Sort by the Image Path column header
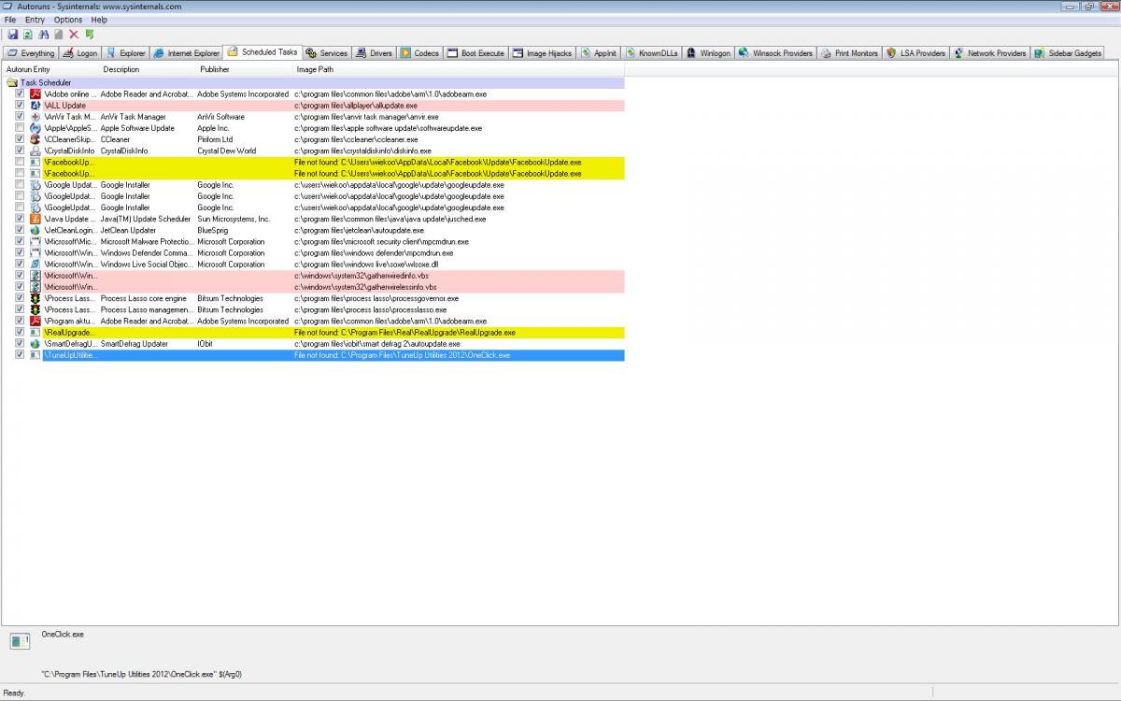 point(458,69)
